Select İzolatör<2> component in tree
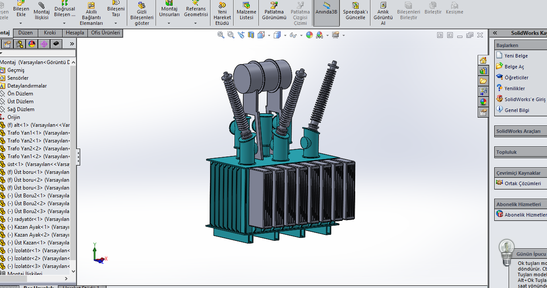The image size is (547, 288). [x=38, y=258]
